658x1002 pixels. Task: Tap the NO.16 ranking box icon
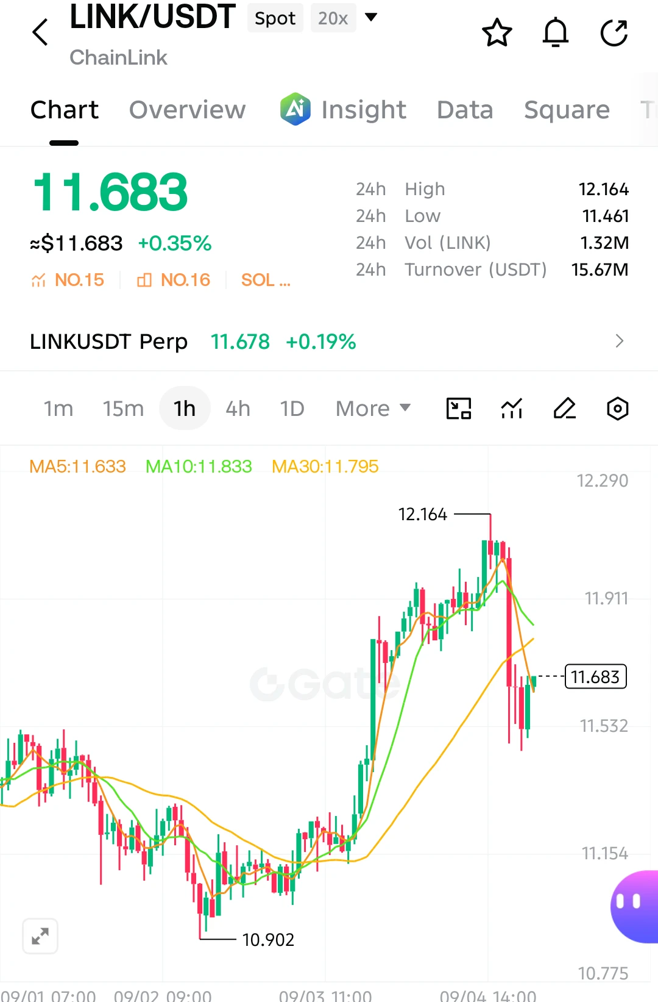coord(144,280)
